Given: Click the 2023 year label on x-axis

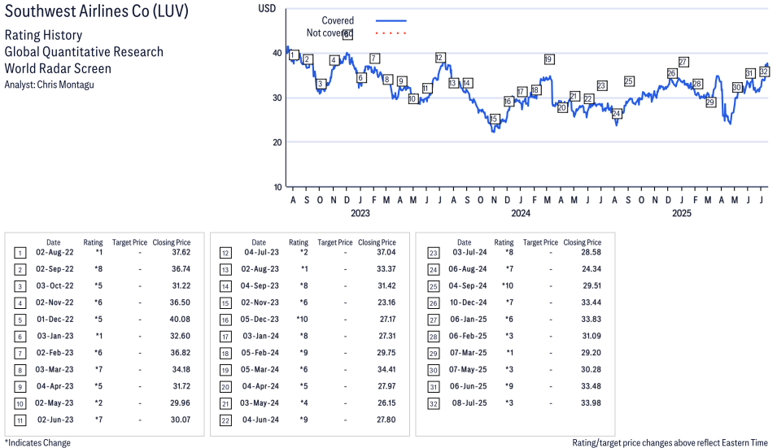Looking at the screenshot, I should [360, 213].
